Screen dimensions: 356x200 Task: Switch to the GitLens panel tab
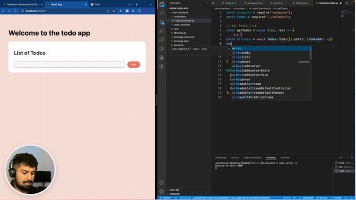coord(285,158)
